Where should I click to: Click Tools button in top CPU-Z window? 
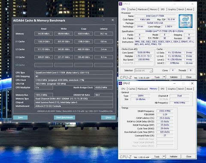tap(157, 77)
